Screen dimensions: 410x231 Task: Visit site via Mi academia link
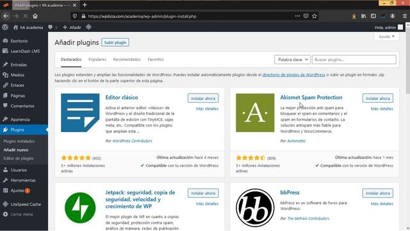(28, 27)
